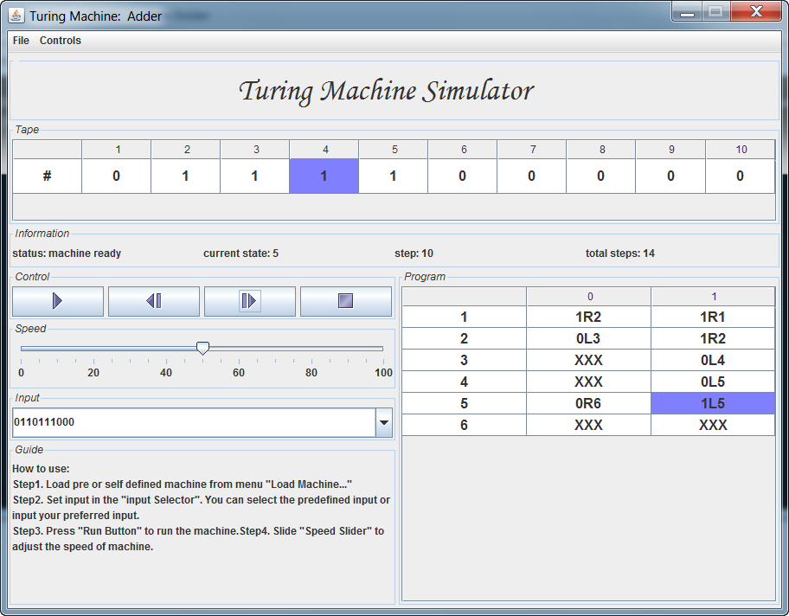This screenshot has height=616, width=789.
Task: Click the step backward control button
Action: (154, 301)
